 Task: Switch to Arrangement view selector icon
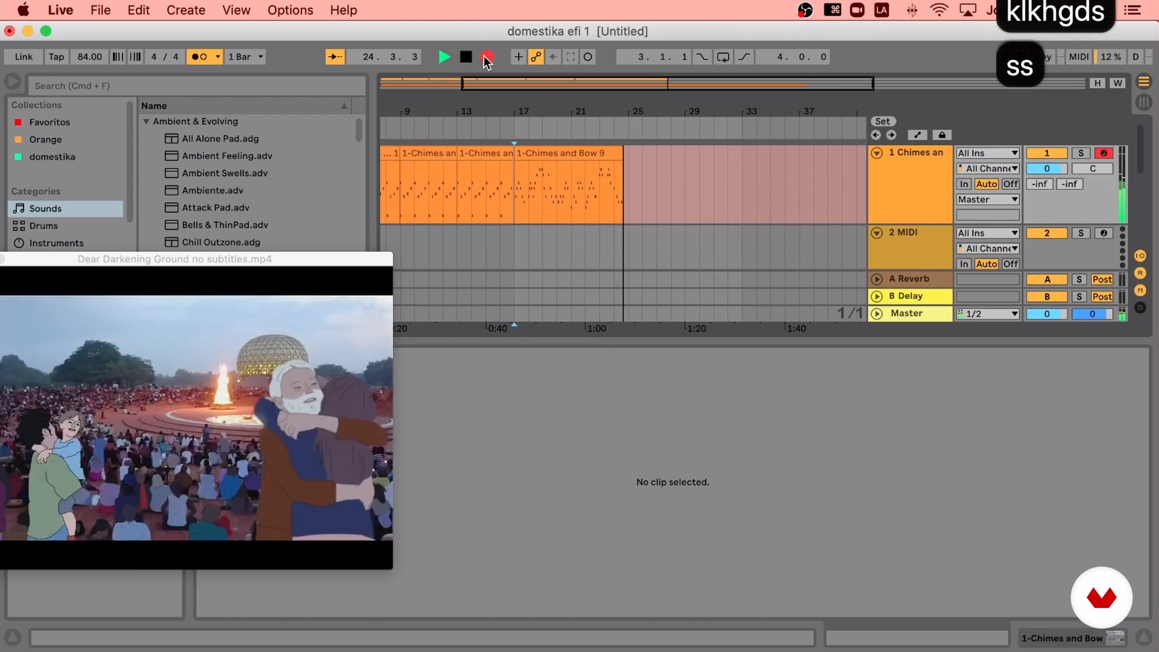pyautogui.click(x=1143, y=81)
